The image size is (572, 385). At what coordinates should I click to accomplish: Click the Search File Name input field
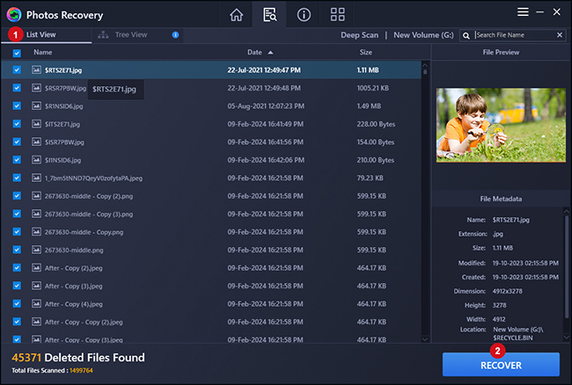coord(513,35)
